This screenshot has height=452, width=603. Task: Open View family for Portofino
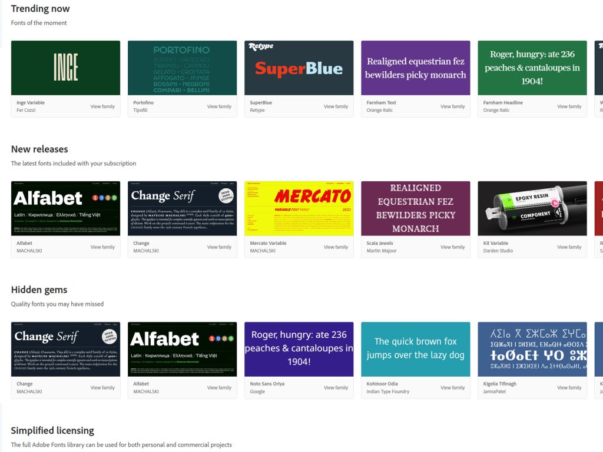[218, 107]
